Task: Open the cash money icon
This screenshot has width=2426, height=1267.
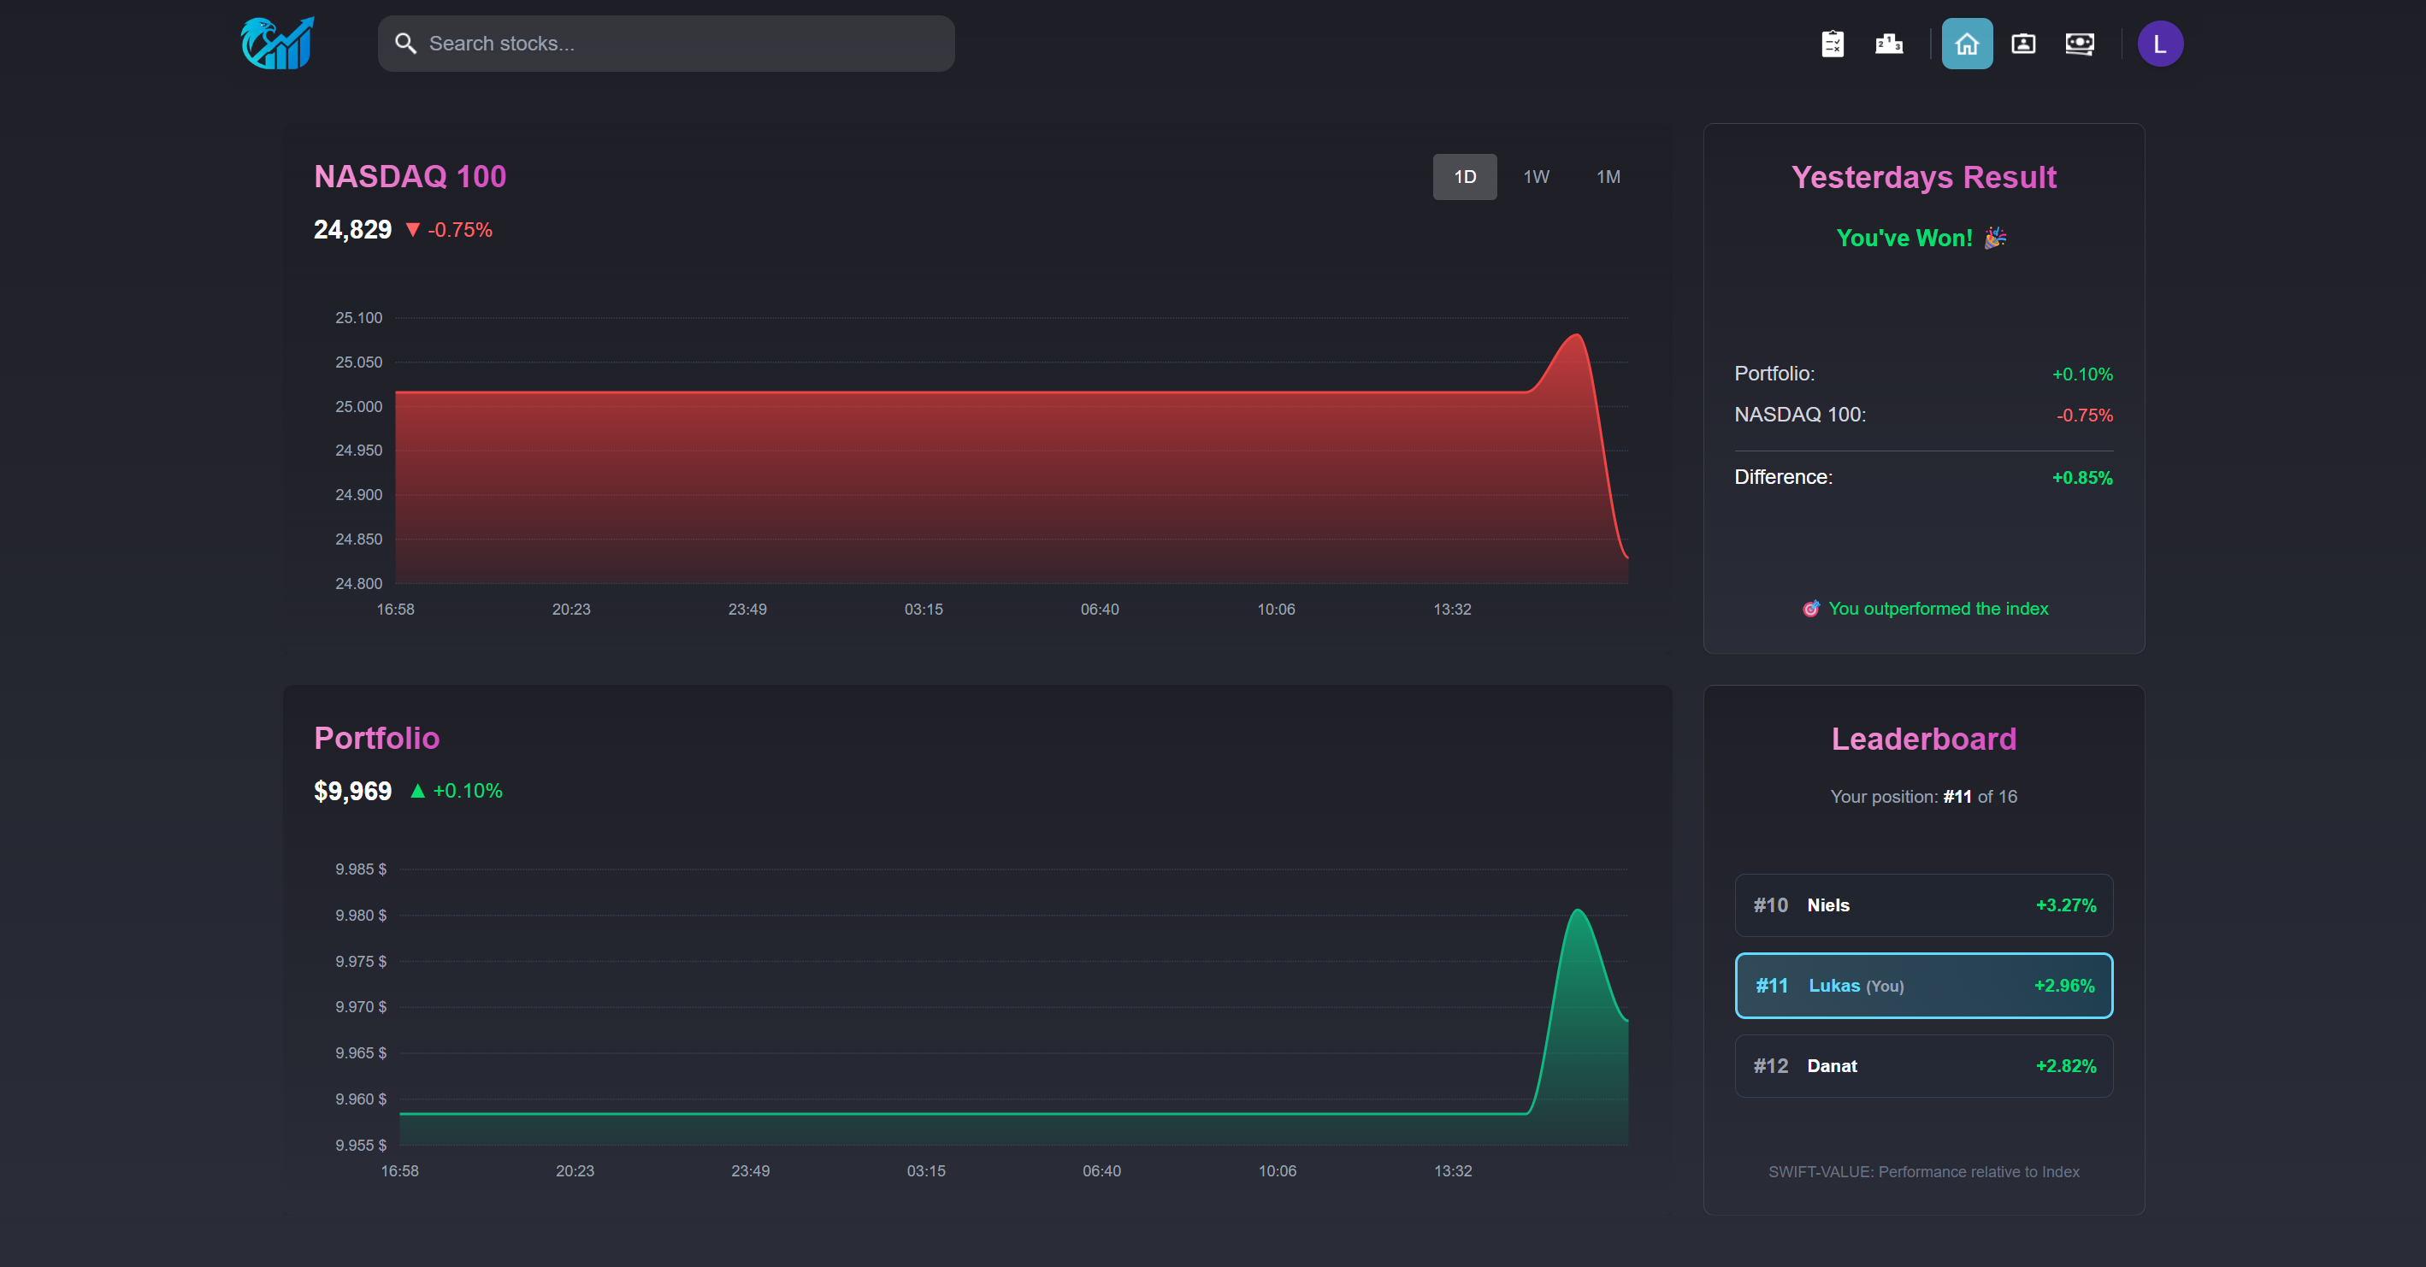Action: click(x=2080, y=44)
